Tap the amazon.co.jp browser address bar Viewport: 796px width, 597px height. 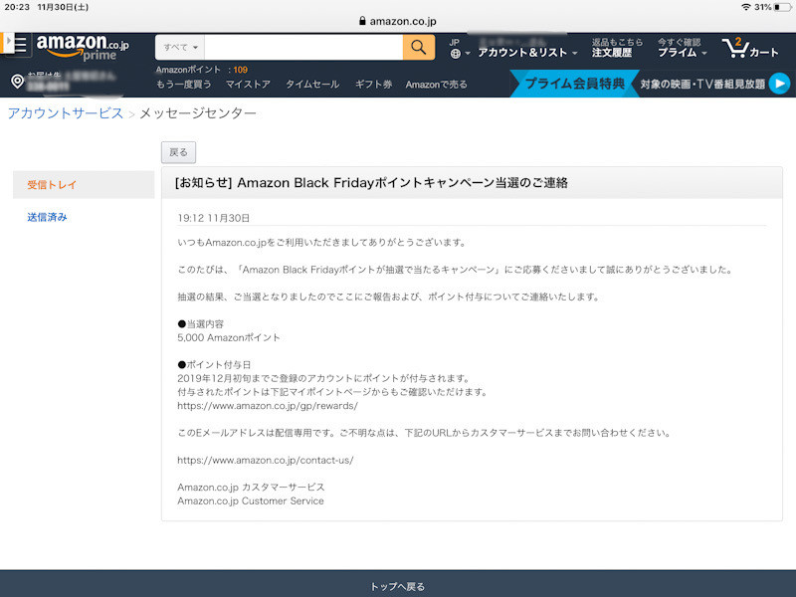pos(398,21)
